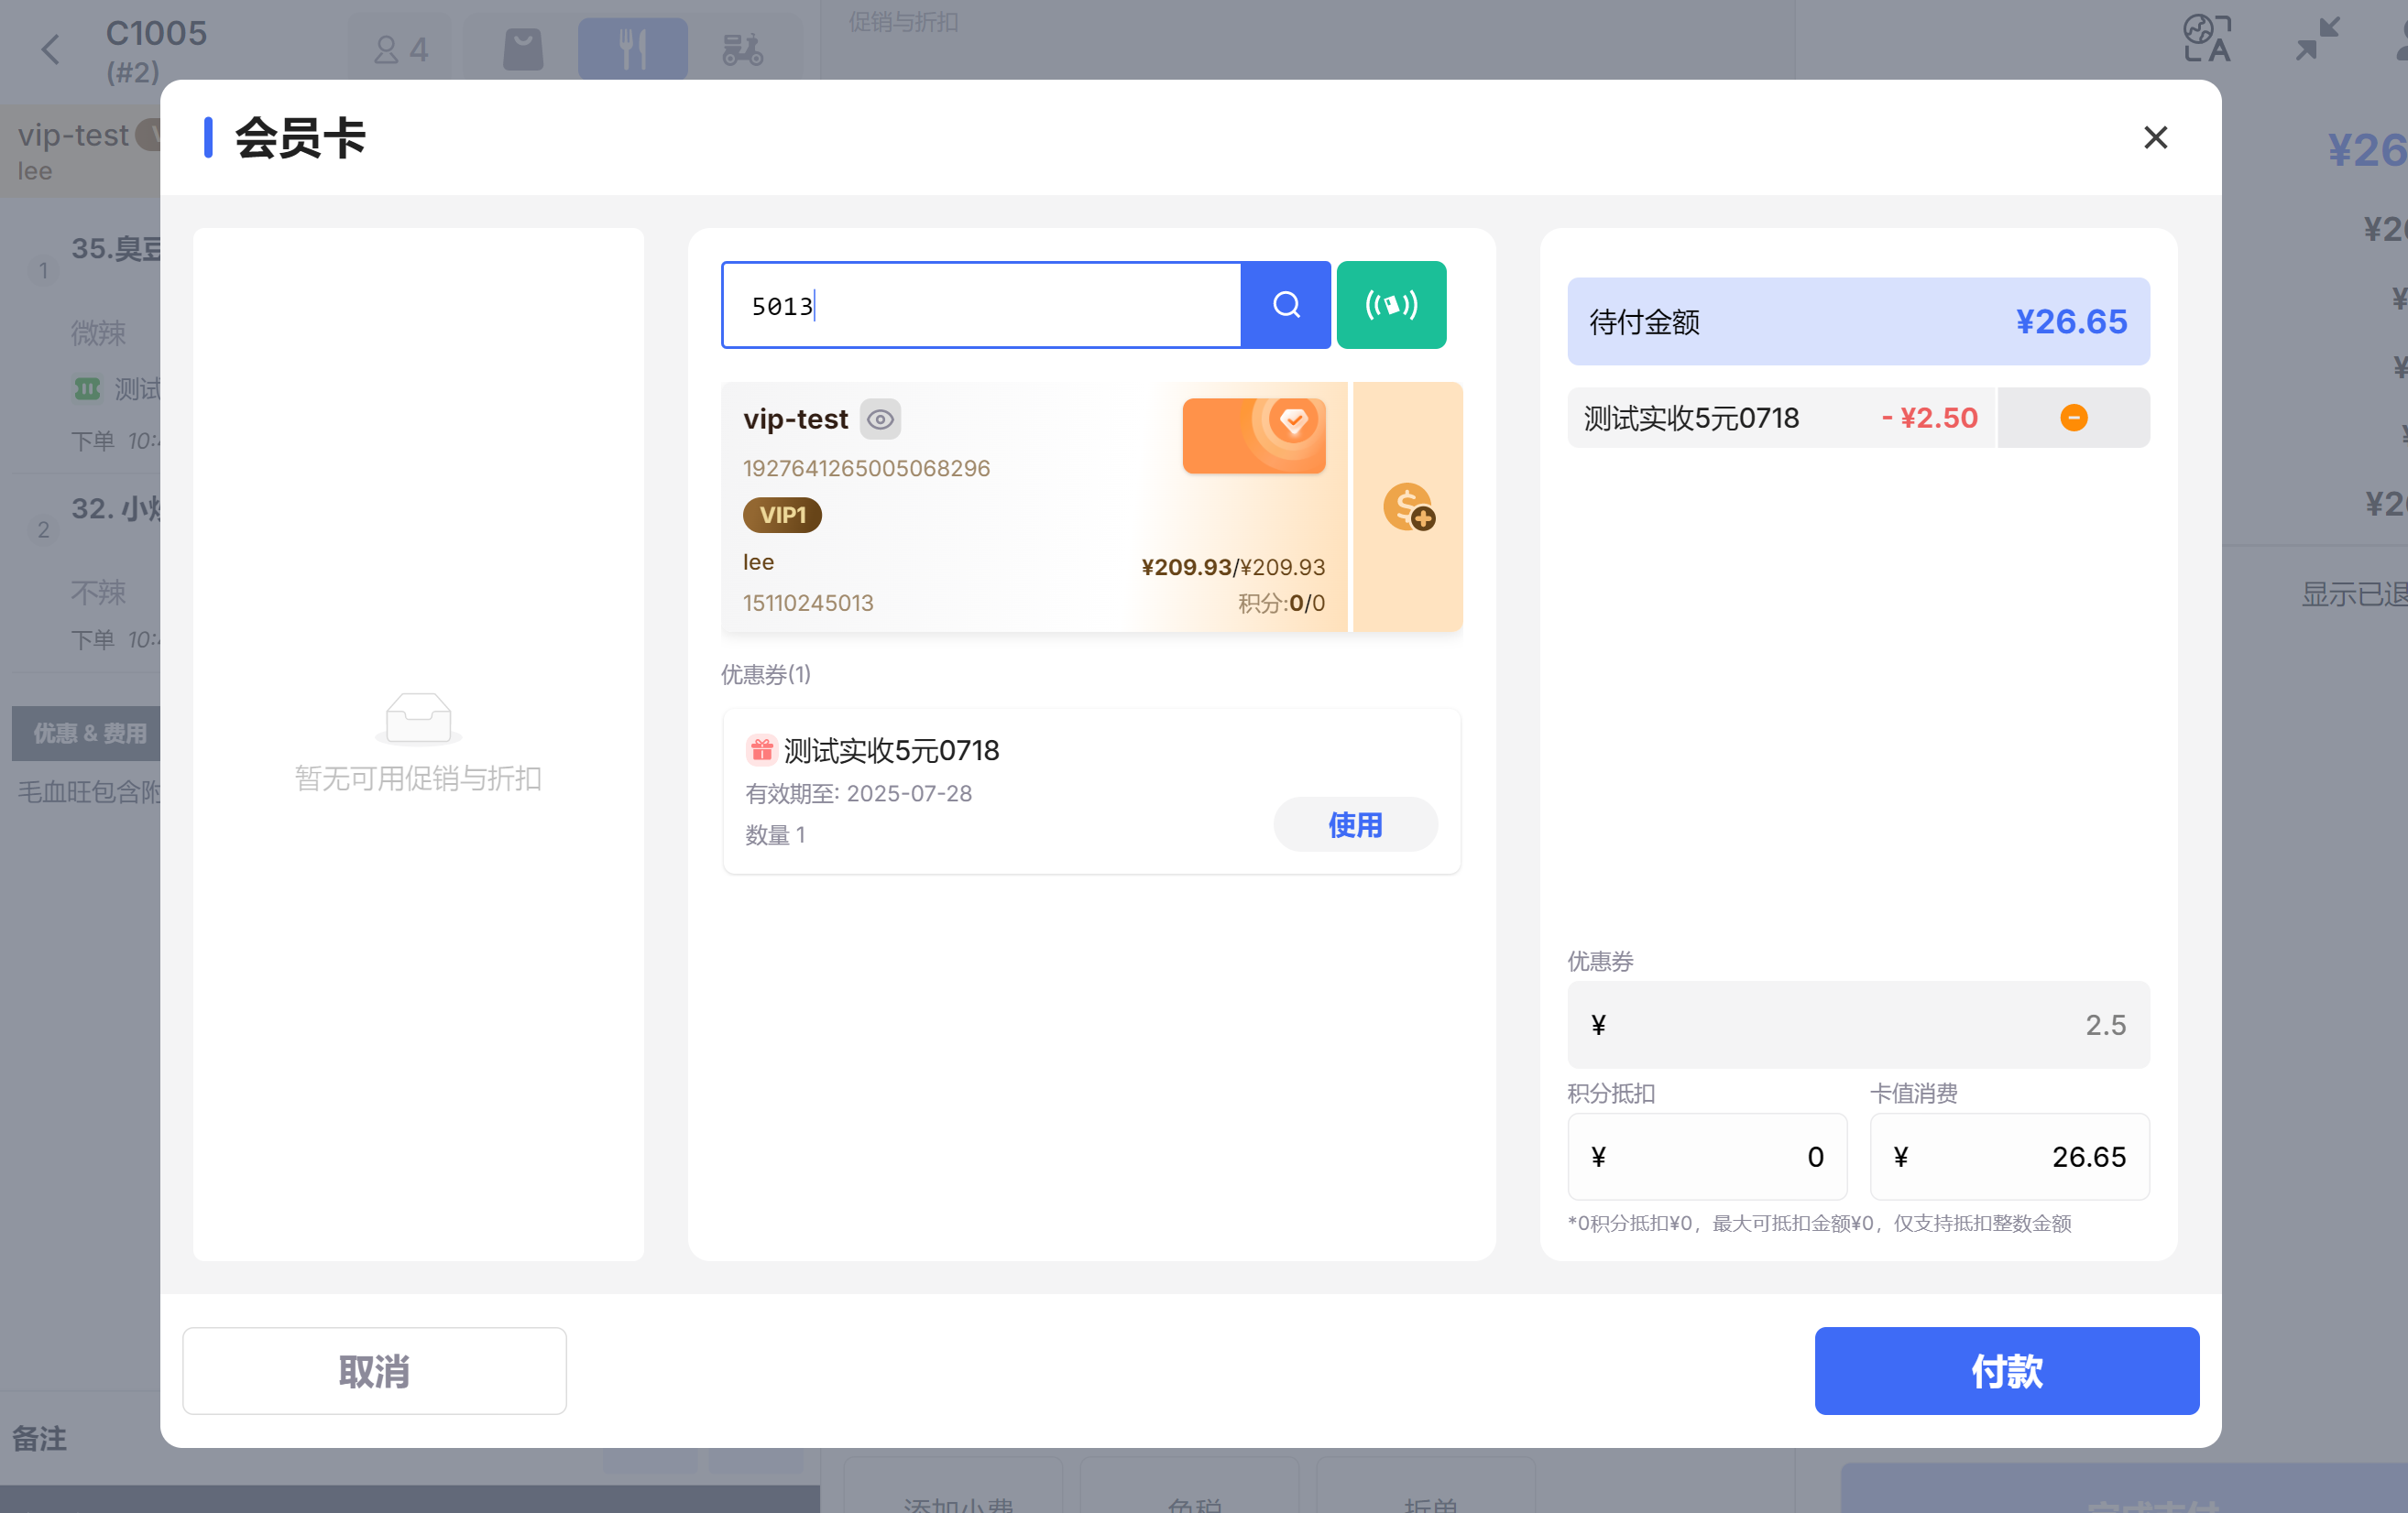Click the 取消 cancel button
The height and width of the screenshot is (1513, 2408).
pyautogui.click(x=374, y=1370)
